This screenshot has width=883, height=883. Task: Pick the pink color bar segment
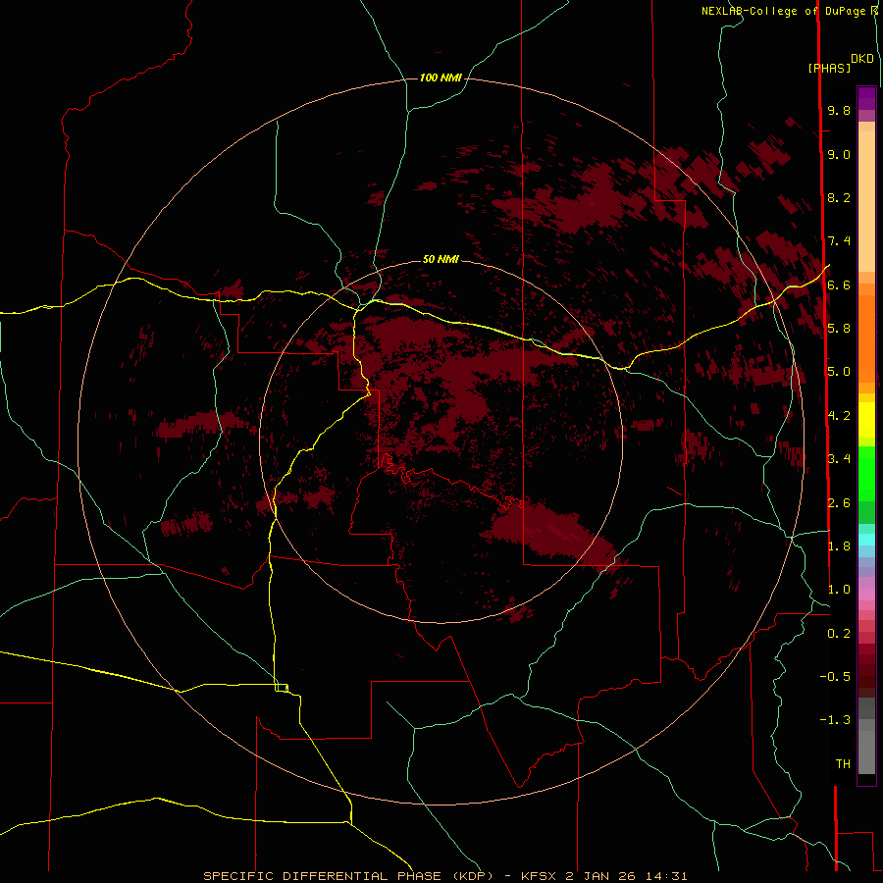tap(866, 595)
